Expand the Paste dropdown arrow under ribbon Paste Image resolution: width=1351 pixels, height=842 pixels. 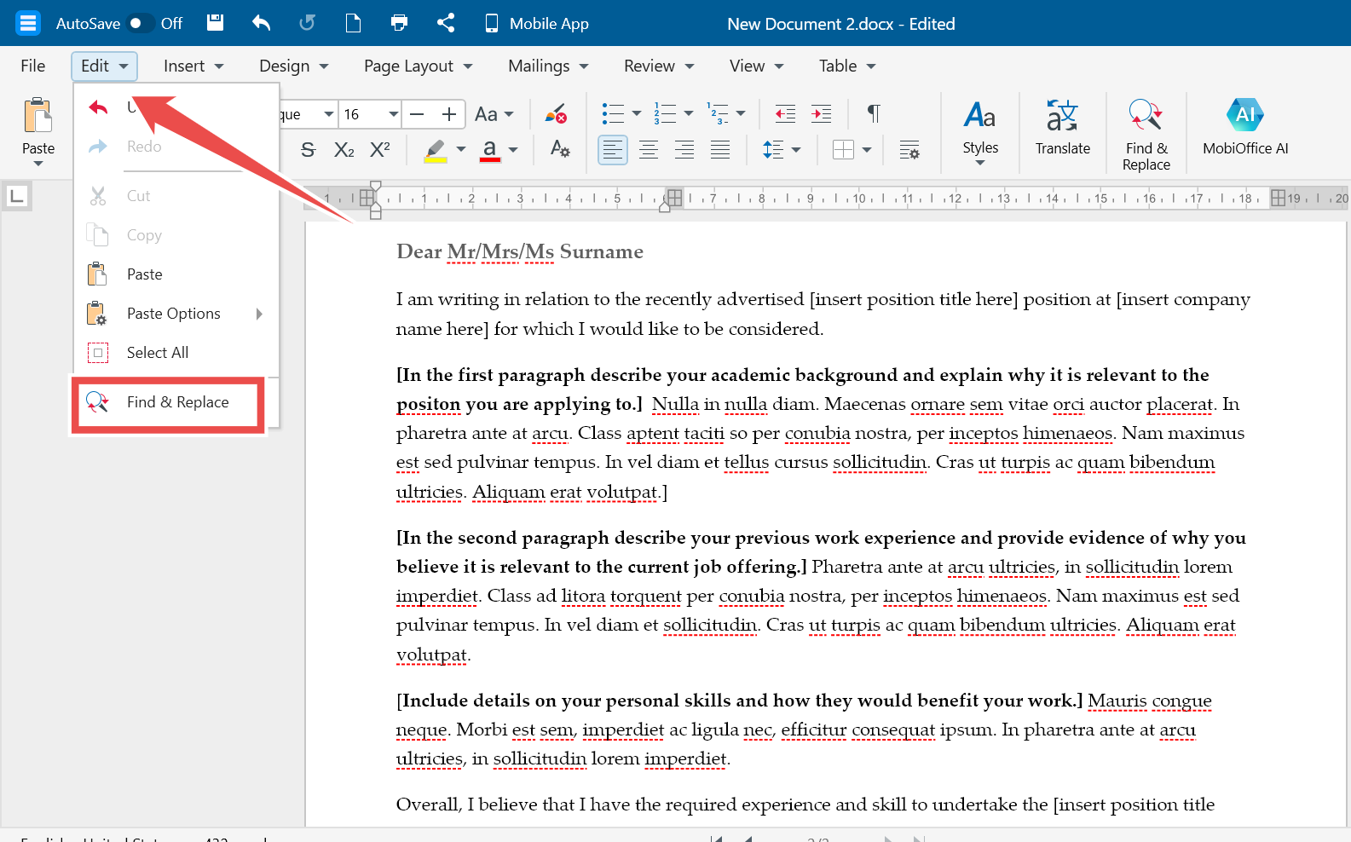click(x=38, y=164)
